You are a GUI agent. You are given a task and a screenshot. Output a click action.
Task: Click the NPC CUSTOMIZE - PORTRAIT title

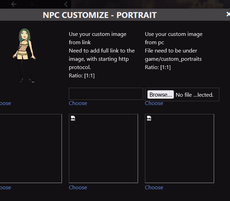click(x=100, y=15)
